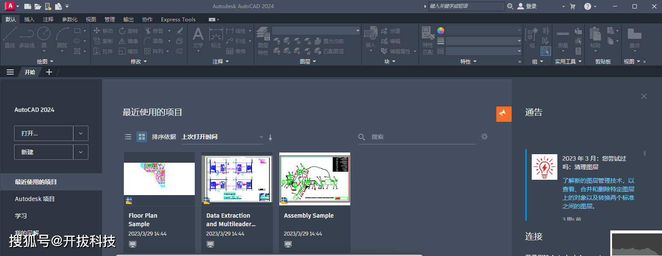Click the Mirror (镜像) tool

(x=129, y=41)
